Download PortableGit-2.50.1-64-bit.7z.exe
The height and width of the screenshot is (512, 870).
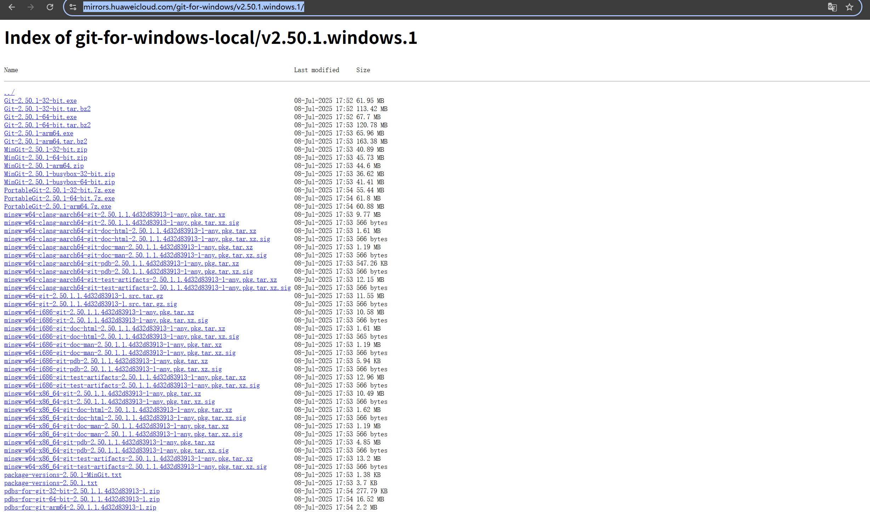(x=59, y=198)
